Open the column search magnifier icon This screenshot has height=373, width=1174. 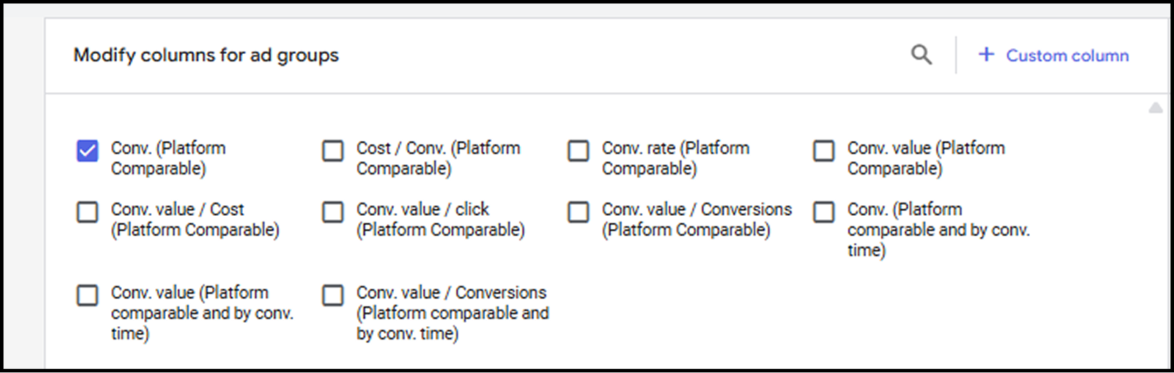click(921, 54)
